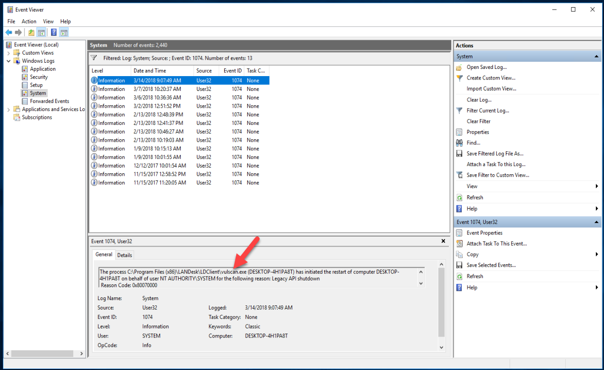604x370 pixels.
Task: Click the Save Filtered Log File As icon
Action: (459, 153)
